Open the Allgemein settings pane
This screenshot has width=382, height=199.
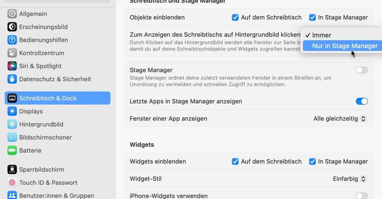point(32,14)
